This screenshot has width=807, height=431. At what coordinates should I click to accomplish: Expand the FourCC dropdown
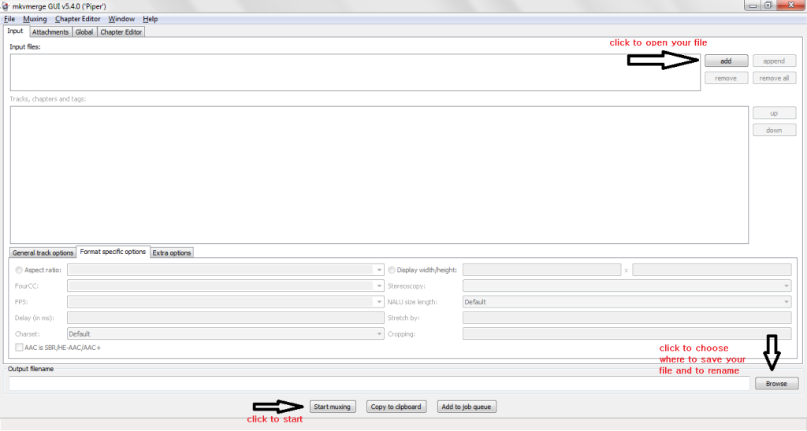coord(379,285)
